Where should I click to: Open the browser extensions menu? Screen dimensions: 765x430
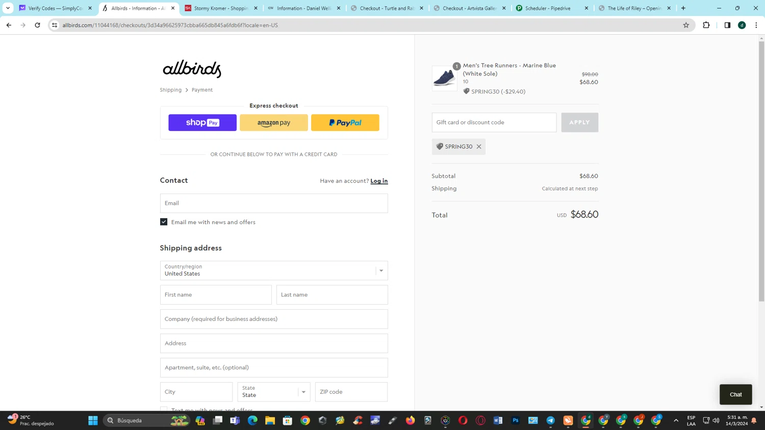(706, 25)
